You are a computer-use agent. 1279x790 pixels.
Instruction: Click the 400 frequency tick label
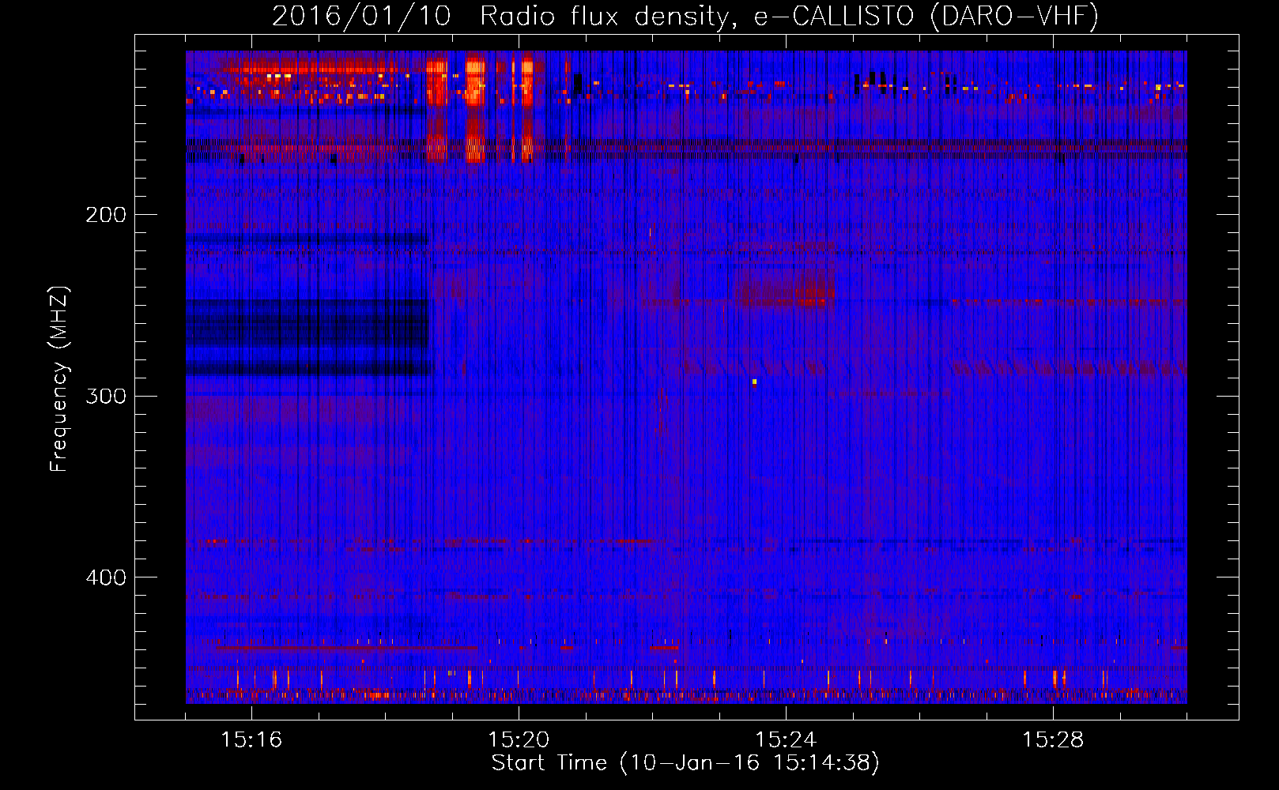click(106, 577)
